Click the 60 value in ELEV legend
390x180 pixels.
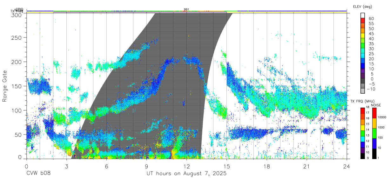[371, 19]
